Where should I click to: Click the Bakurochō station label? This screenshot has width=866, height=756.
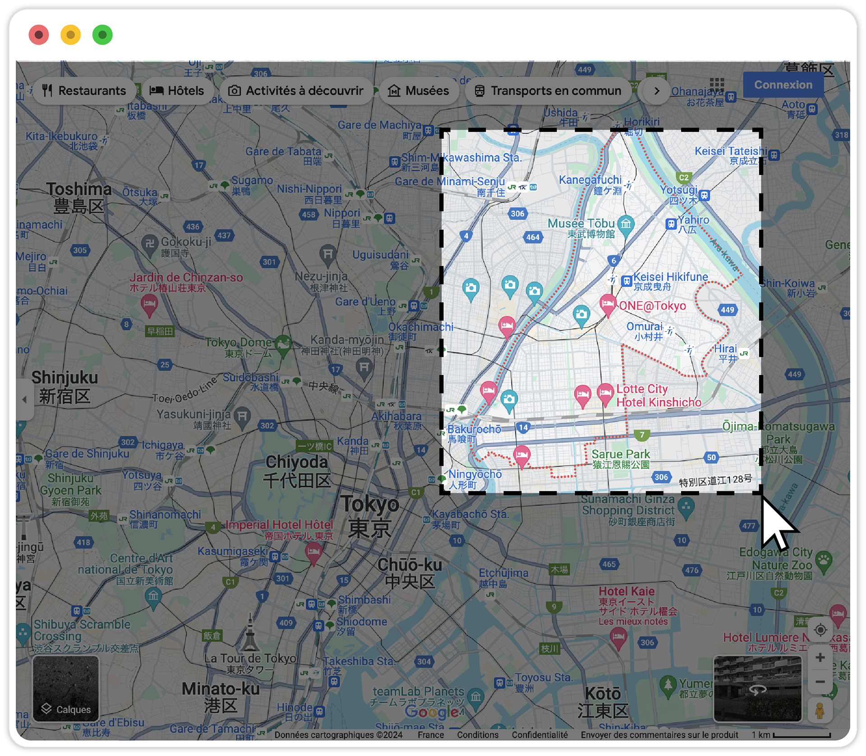474,434
